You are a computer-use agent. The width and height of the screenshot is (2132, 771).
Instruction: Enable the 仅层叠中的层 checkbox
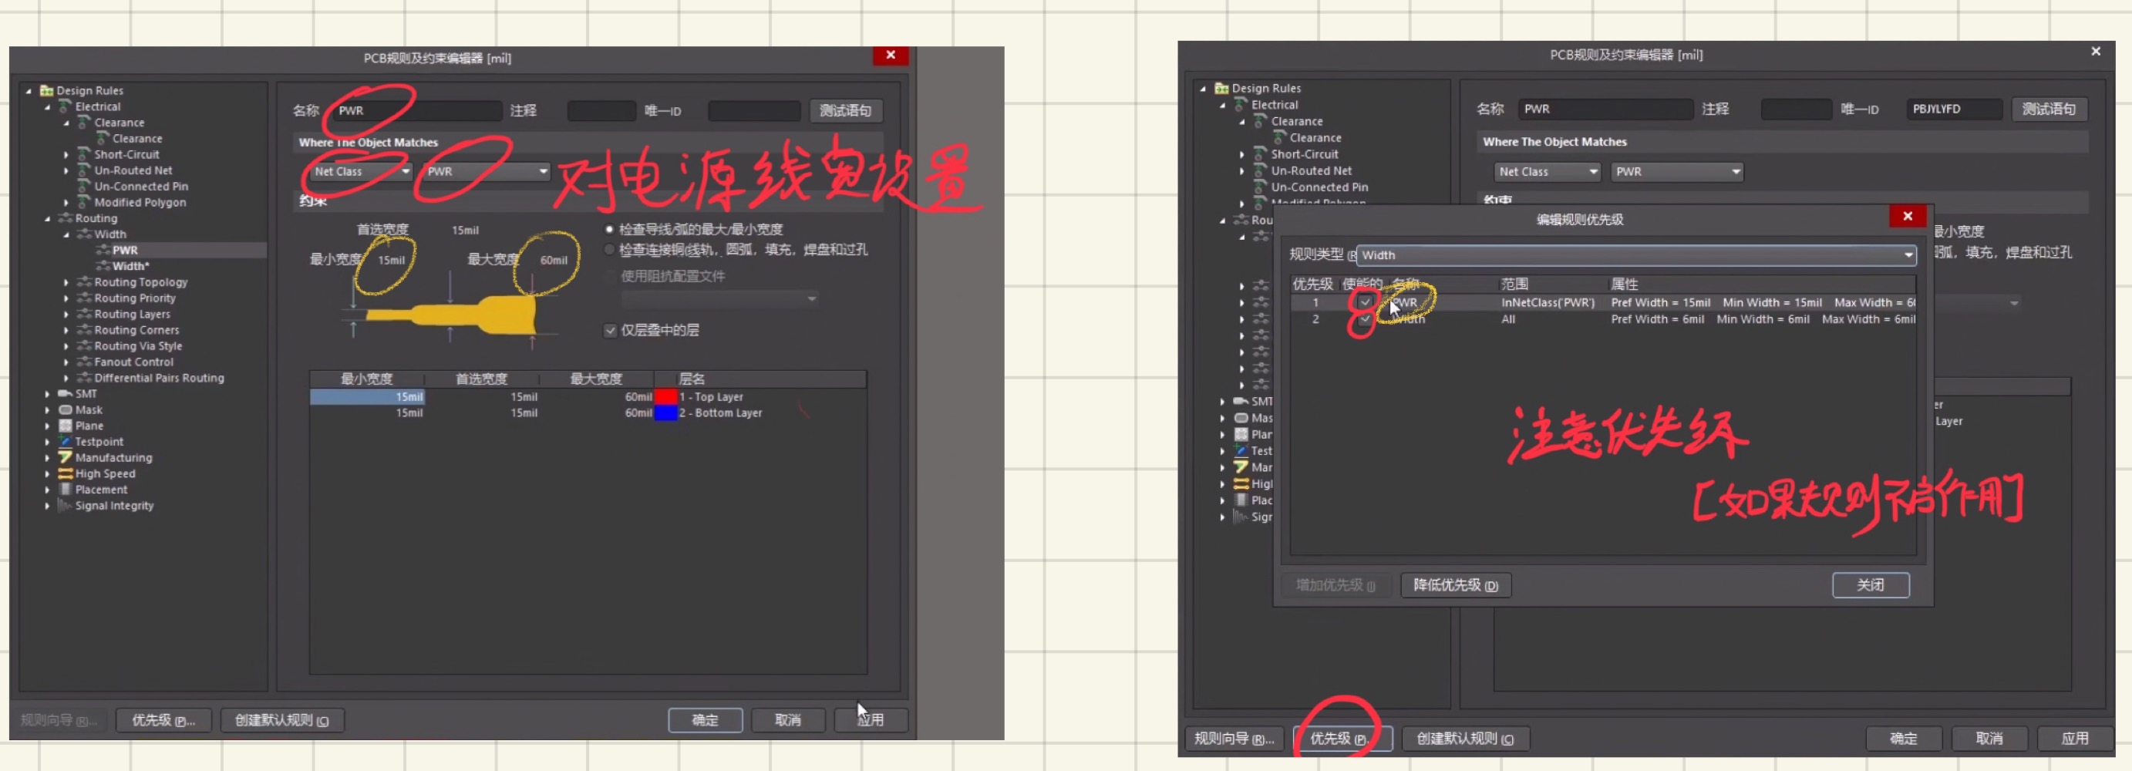click(611, 330)
